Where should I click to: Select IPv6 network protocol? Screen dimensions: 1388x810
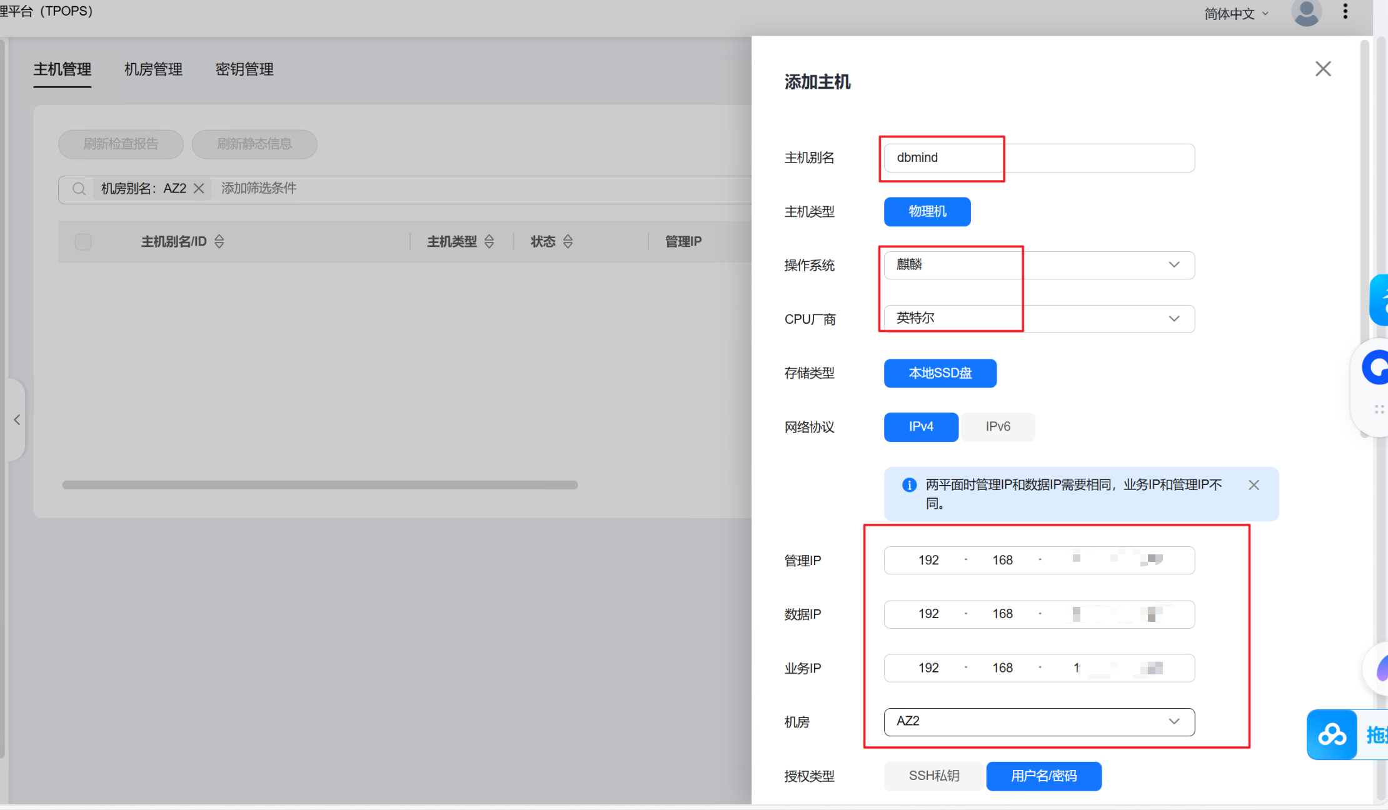(997, 427)
